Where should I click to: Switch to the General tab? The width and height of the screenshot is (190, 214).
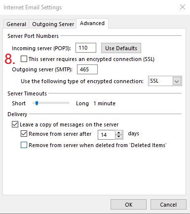tap(16, 24)
